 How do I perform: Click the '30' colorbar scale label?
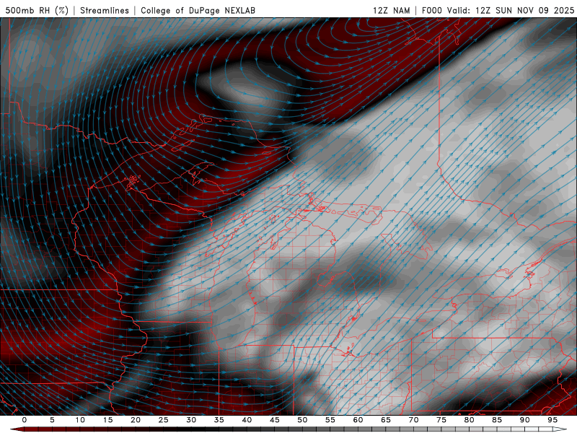pyautogui.click(x=191, y=420)
